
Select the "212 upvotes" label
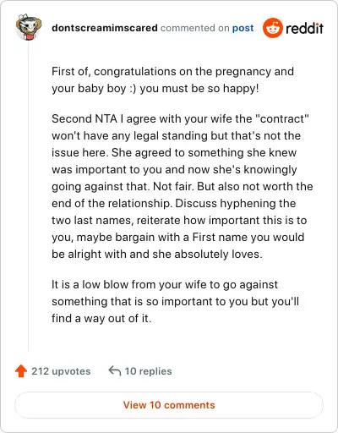[61, 371]
